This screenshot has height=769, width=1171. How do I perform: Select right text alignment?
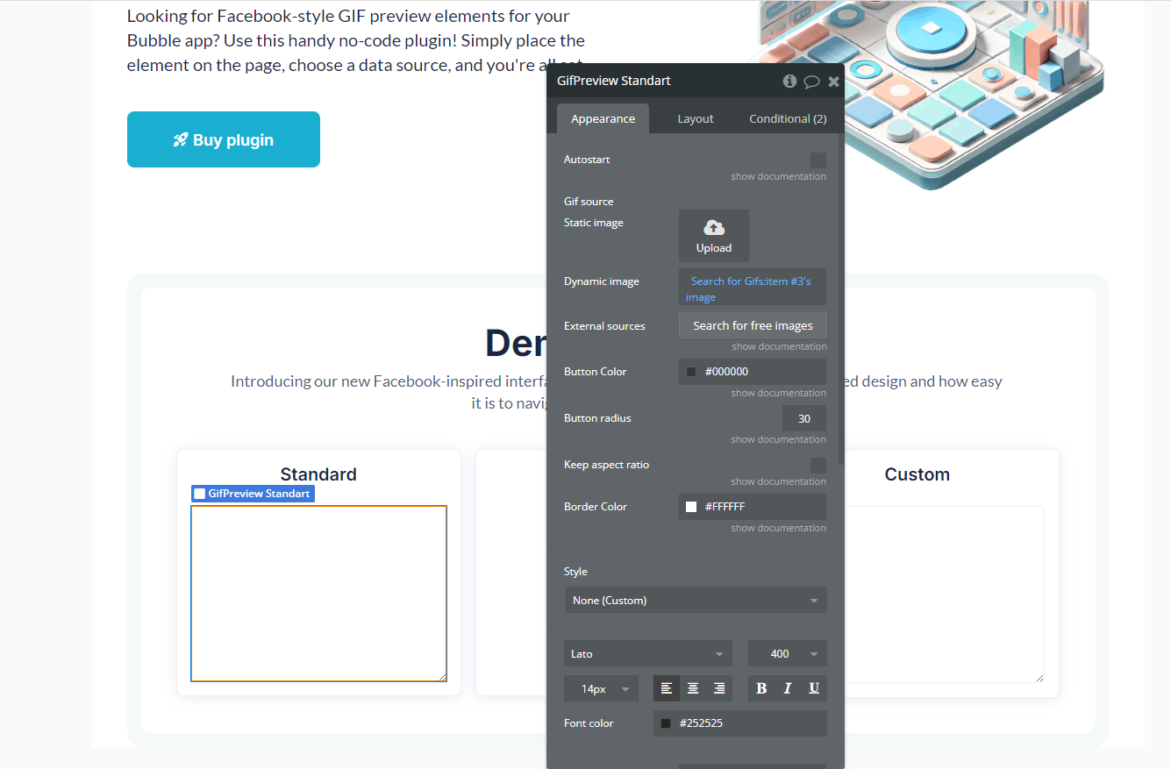point(718,687)
